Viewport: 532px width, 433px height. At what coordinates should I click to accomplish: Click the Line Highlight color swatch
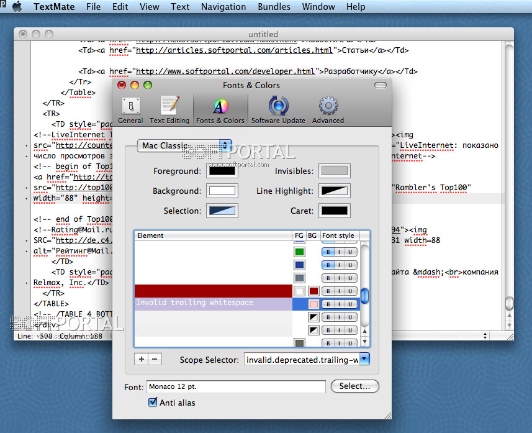click(334, 191)
